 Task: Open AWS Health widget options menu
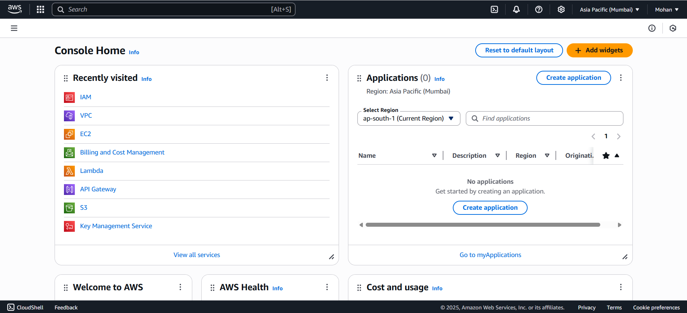[327, 287]
